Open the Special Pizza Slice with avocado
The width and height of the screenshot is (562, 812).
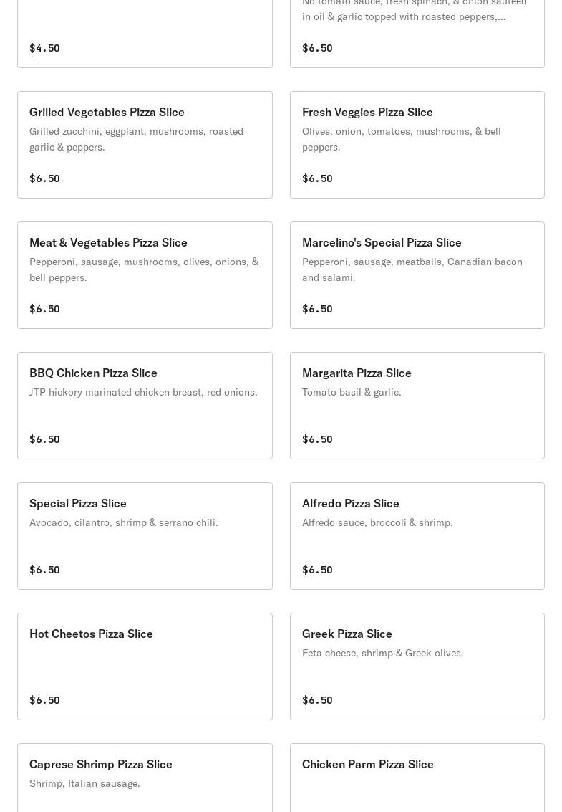tap(145, 536)
